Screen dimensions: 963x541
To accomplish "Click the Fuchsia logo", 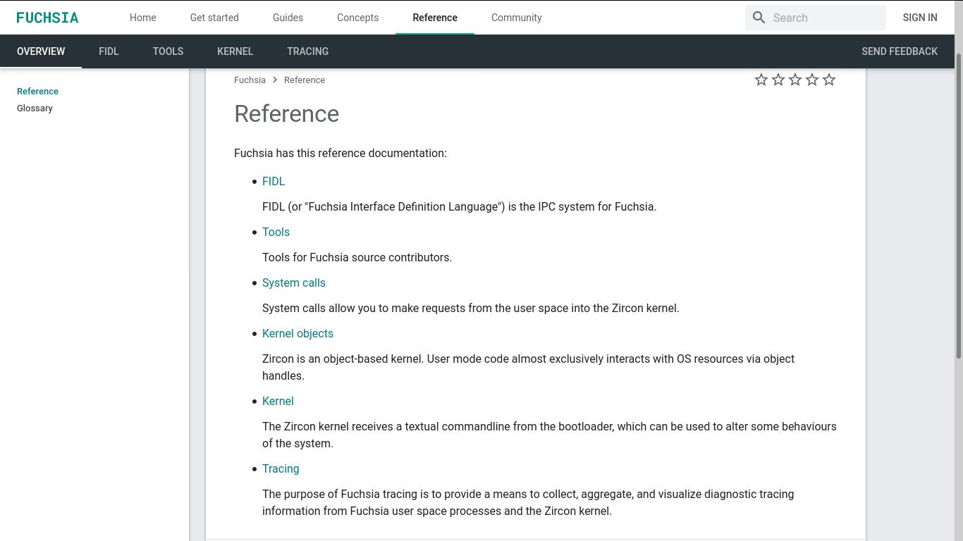I will pos(47,18).
